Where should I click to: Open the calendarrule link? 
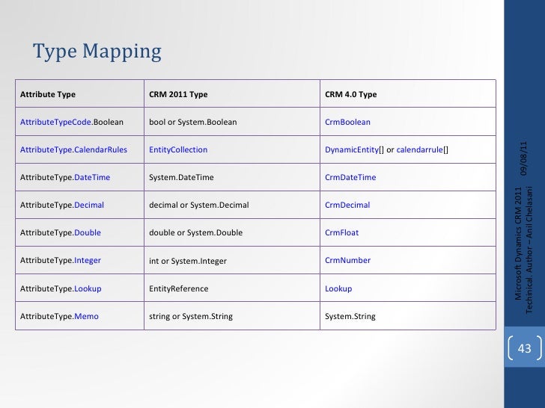419,150
